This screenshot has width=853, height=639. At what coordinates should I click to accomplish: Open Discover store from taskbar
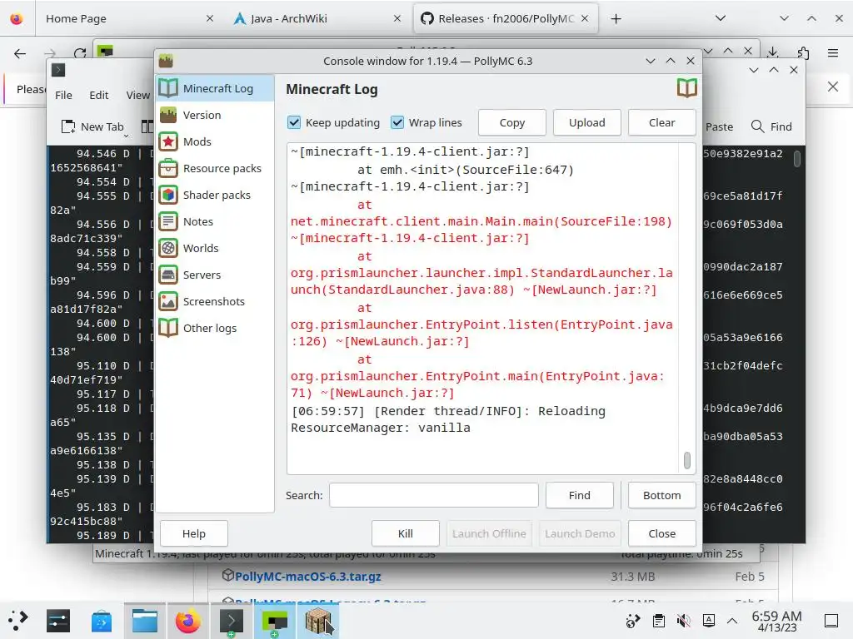coord(102,621)
